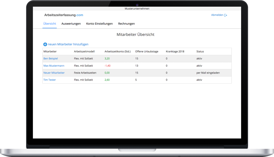Open the Übersicht tab
The height and width of the screenshot is (157, 274).
point(50,24)
